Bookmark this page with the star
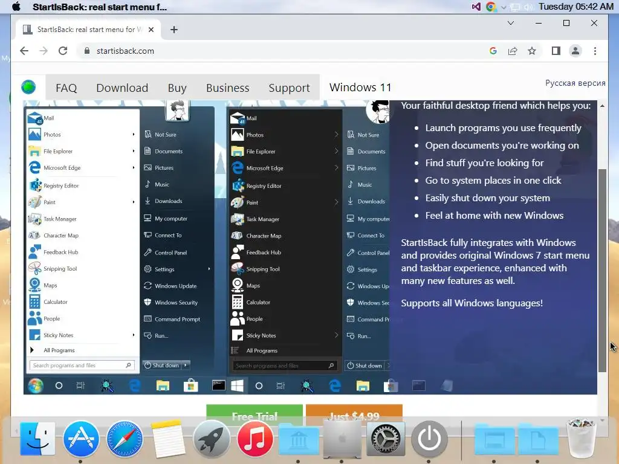Image resolution: width=619 pixels, height=464 pixels. pyautogui.click(x=532, y=51)
